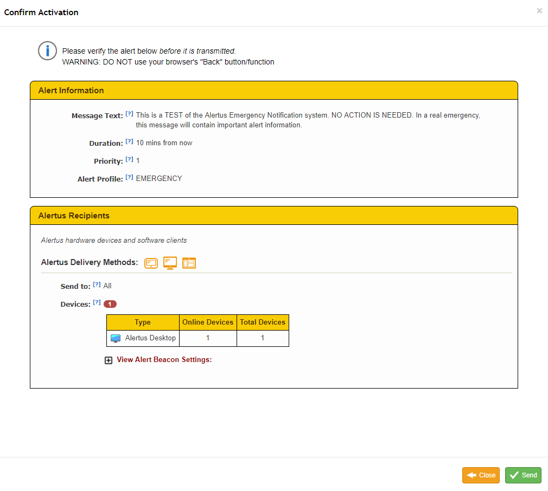
Task: Select the panel-layout delivery method icon
Action: pos(189,263)
